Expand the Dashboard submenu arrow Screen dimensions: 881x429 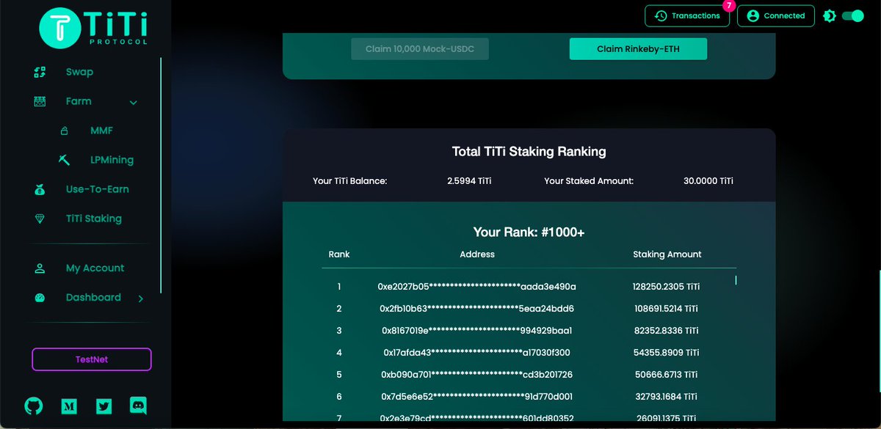pyautogui.click(x=141, y=298)
